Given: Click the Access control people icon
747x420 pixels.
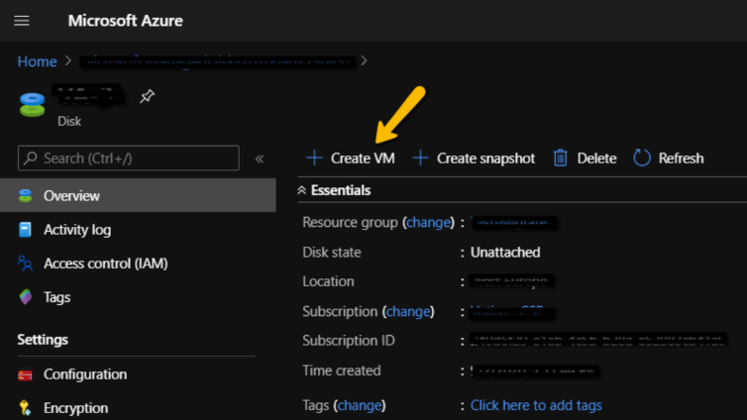Looking at the screenshot, I should (25, 263).
